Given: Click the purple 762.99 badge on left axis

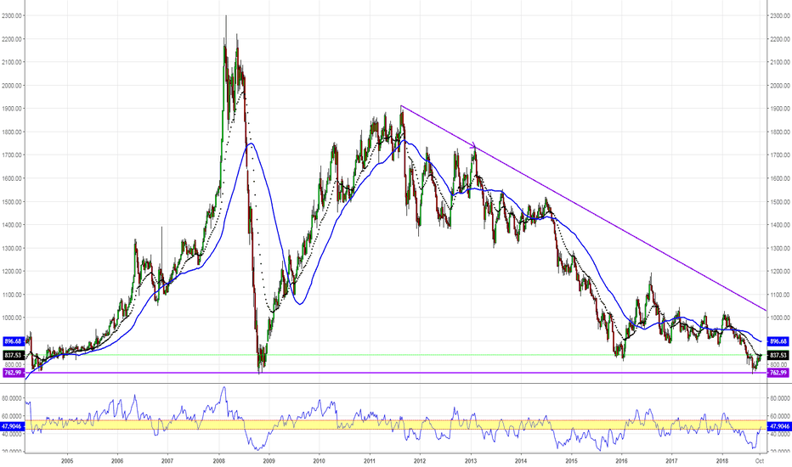Looking at the screenshot, I should 13,373.
